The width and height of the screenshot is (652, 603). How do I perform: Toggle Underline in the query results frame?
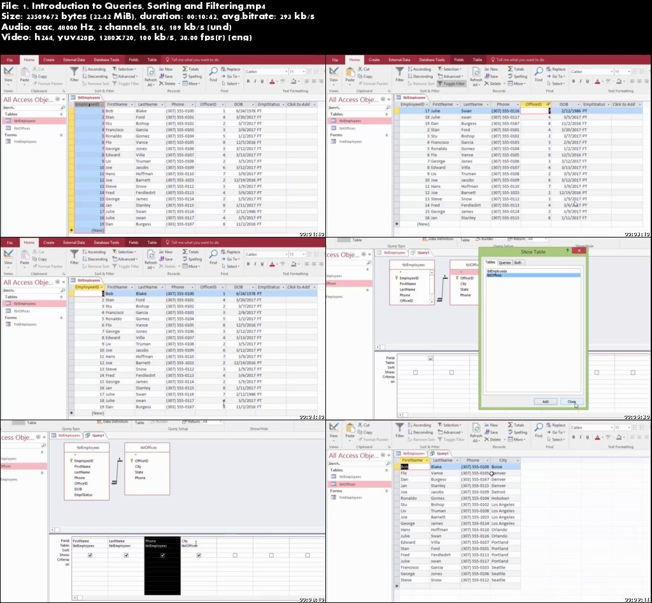tap(587, 437)
